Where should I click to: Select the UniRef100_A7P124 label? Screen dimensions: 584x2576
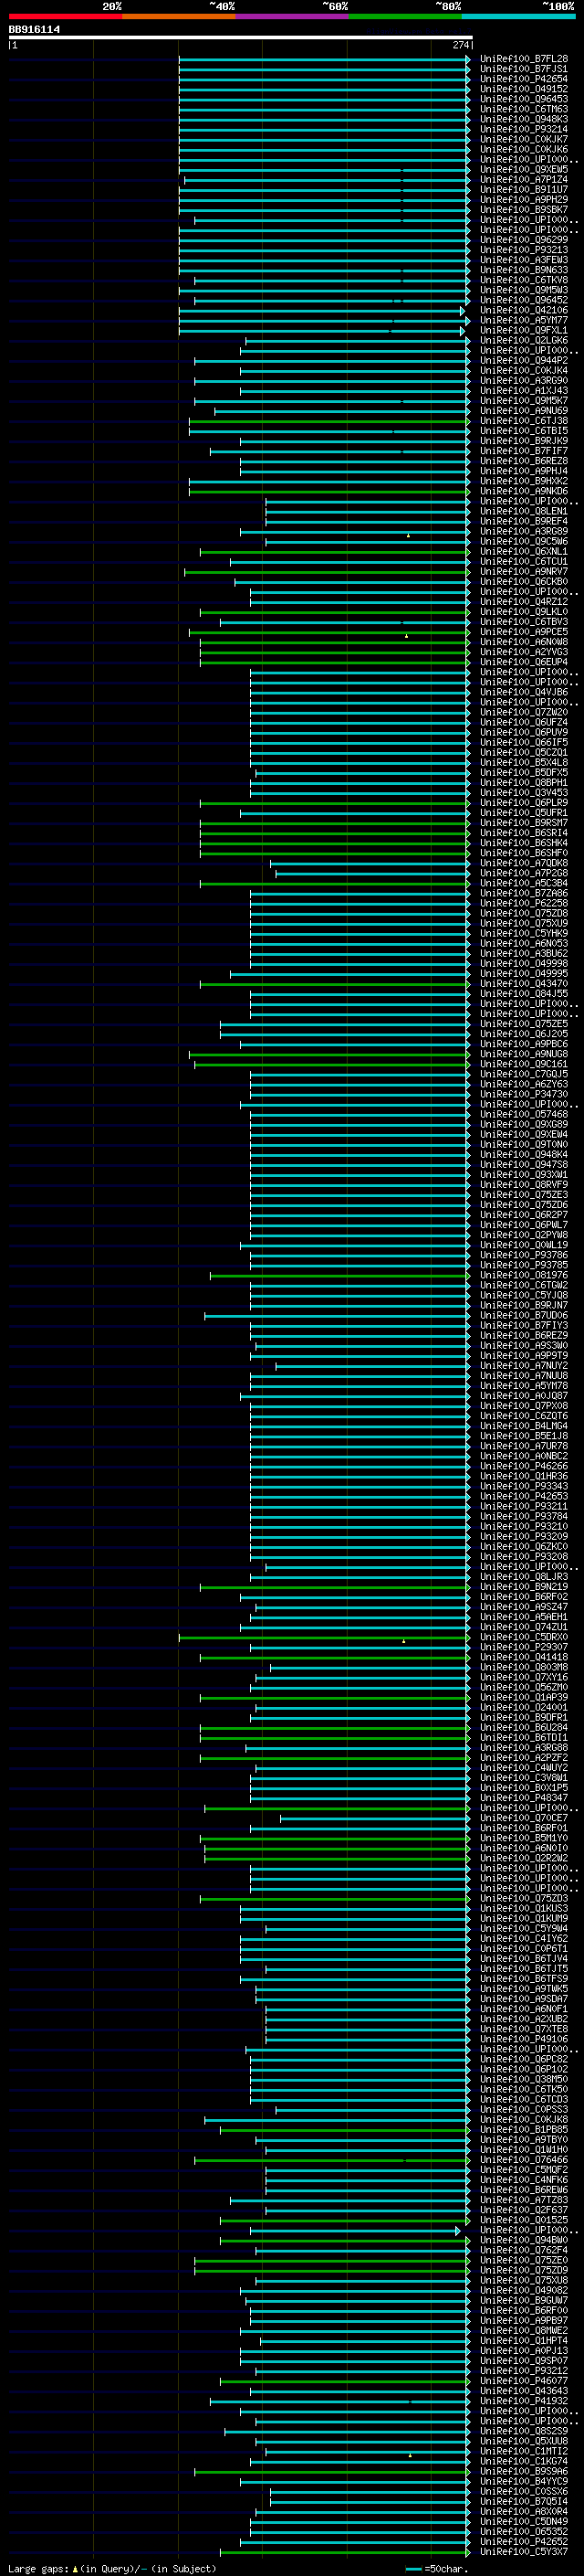(x=524, y=180)
